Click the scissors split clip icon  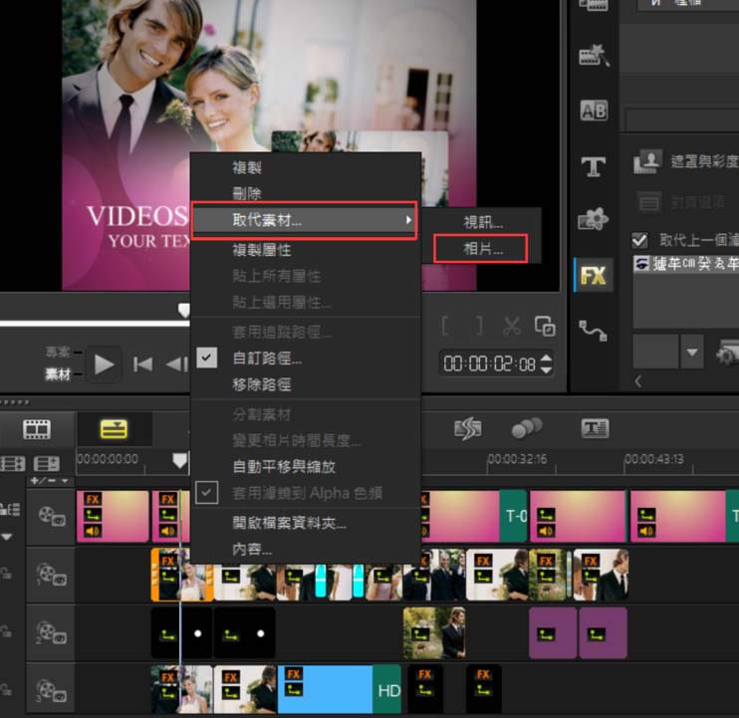coord(512,326)
